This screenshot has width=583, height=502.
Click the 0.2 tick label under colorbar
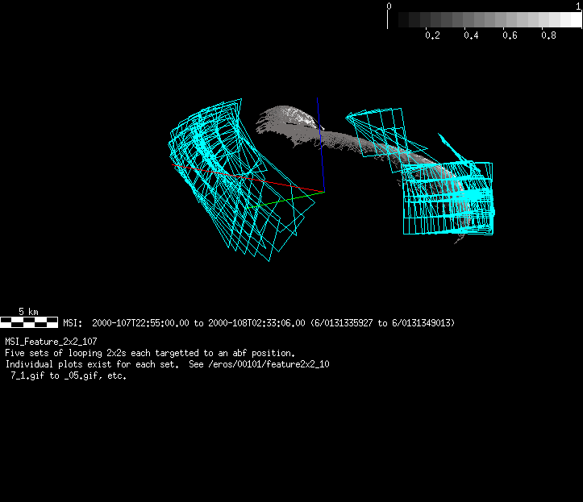coord(432,35)
